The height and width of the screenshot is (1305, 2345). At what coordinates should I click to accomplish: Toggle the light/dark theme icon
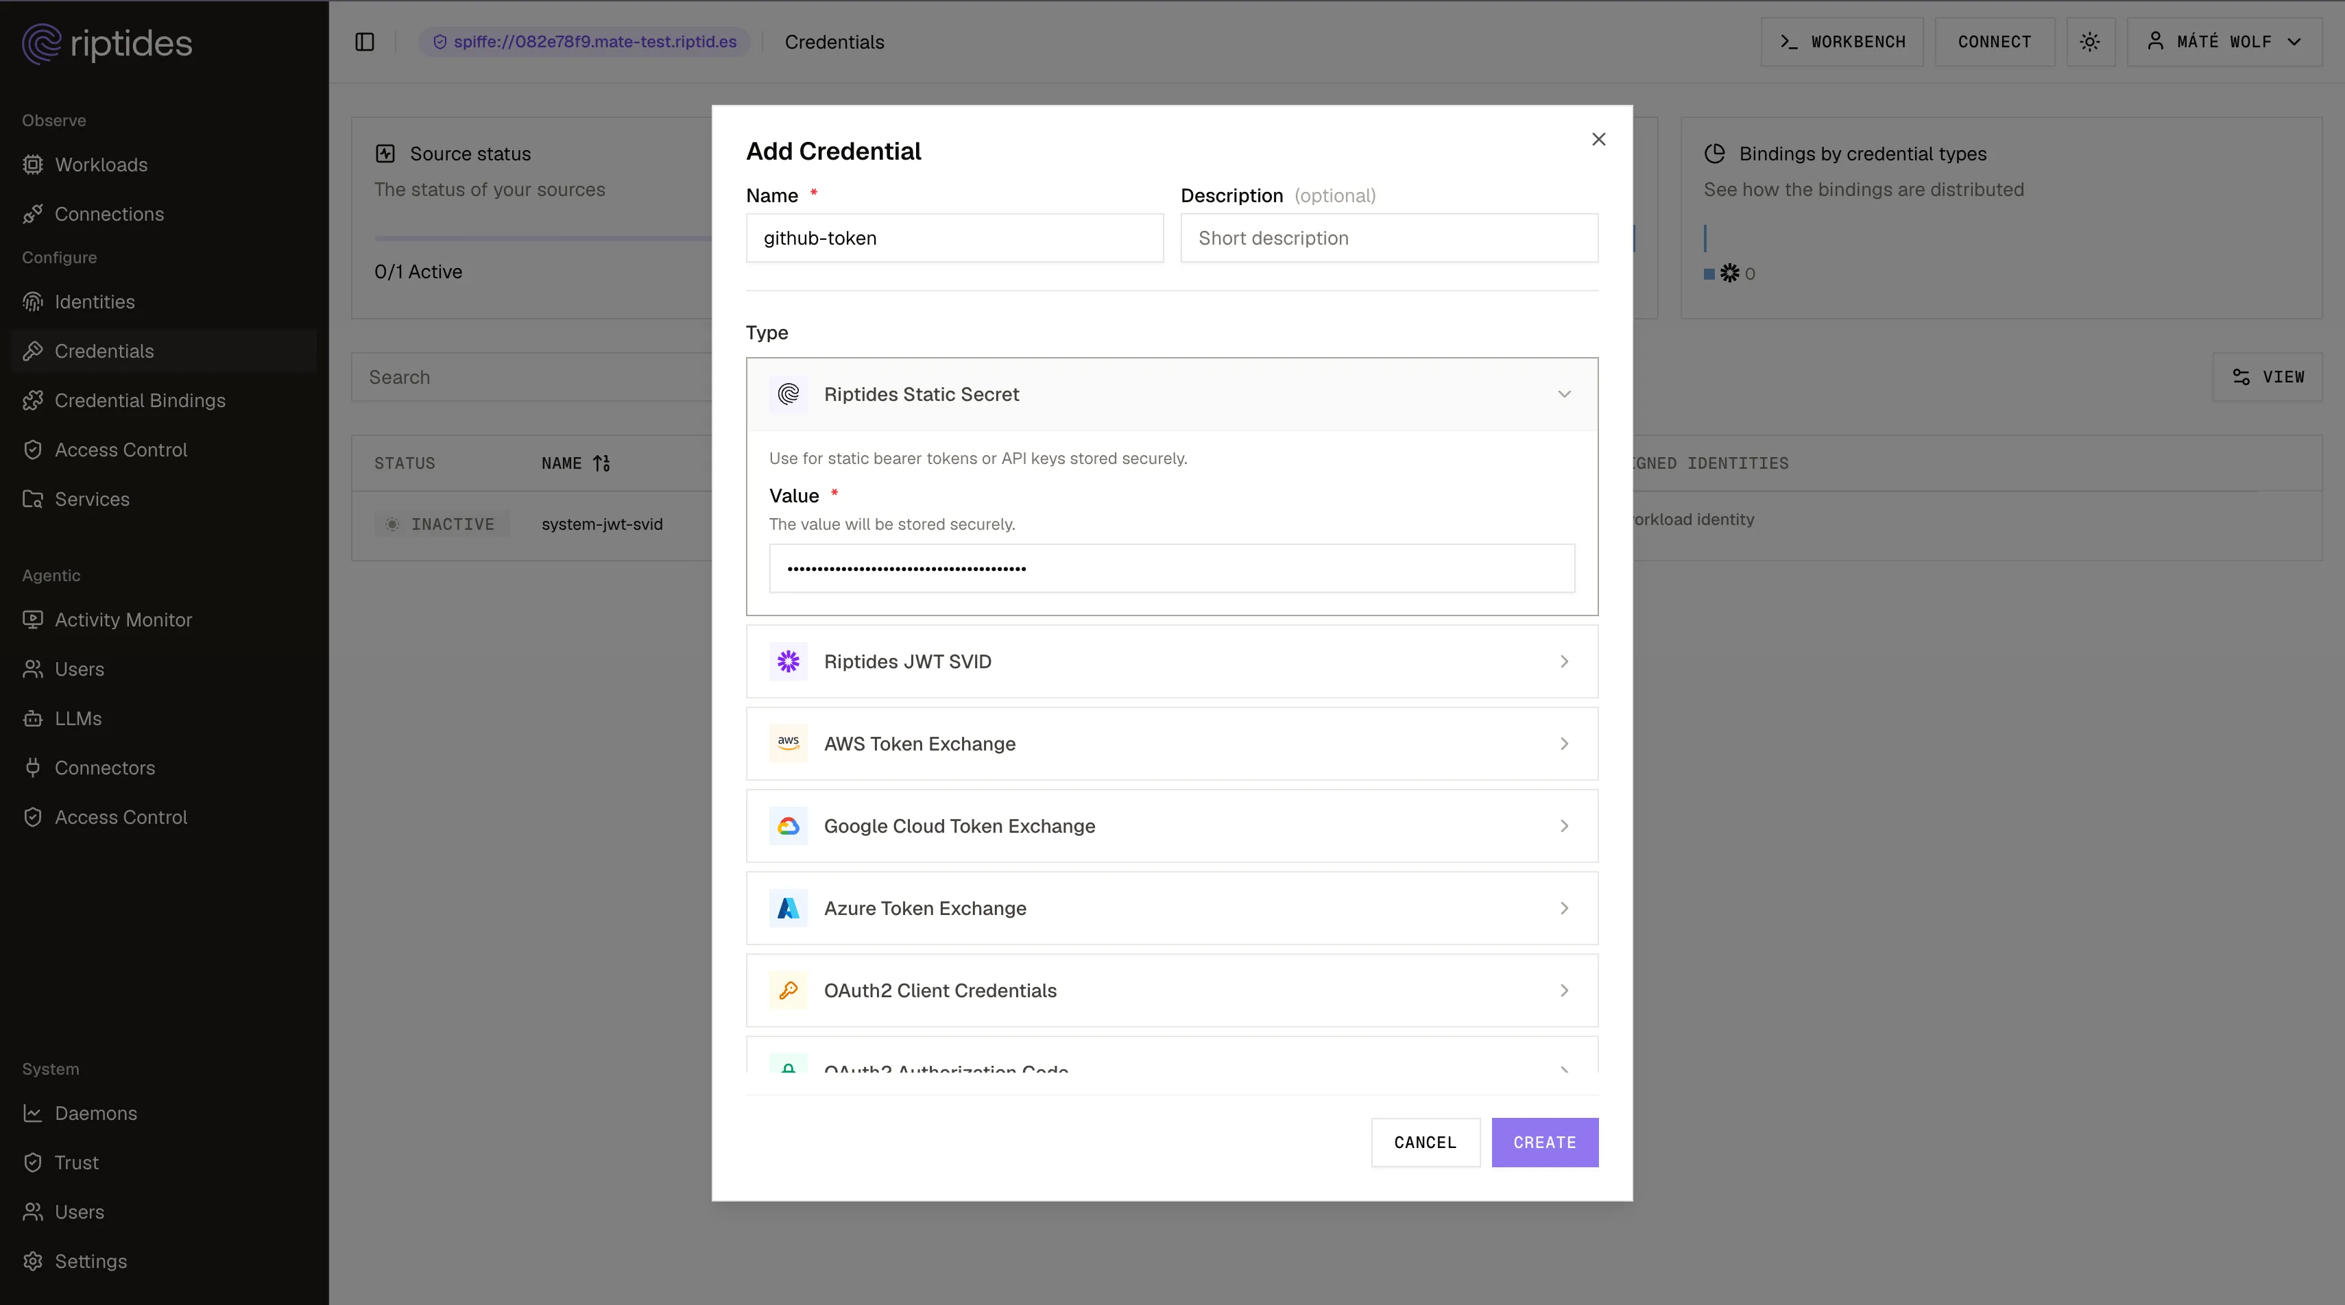point(2090,42)
